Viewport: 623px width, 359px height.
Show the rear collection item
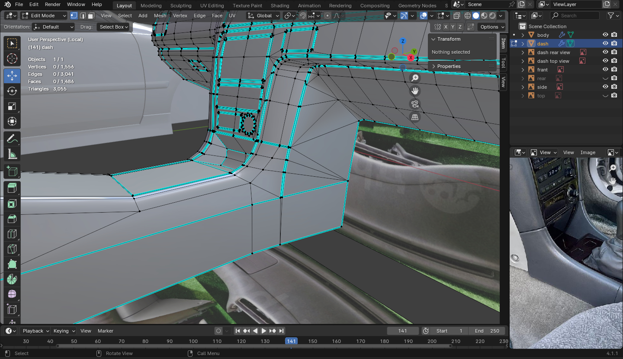[605, 78]
